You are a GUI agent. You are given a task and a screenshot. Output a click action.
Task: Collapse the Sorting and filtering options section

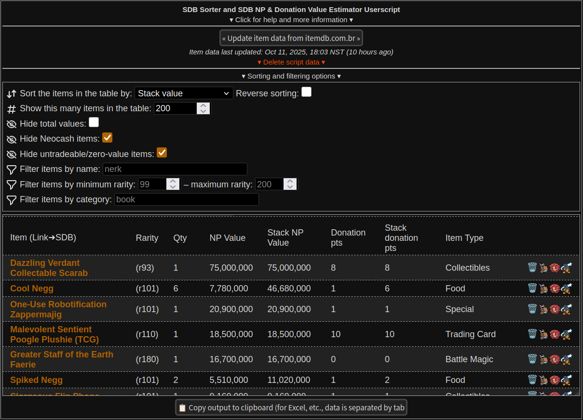[291, 76]
